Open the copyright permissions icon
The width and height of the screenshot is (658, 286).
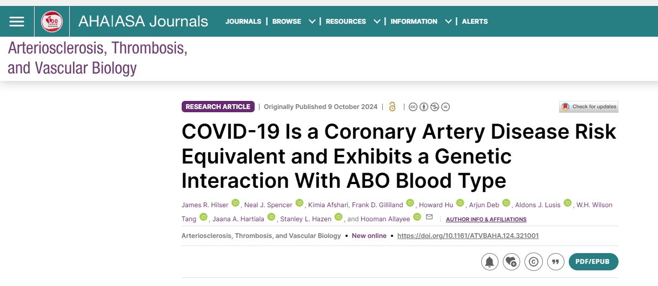pos(534,262)
